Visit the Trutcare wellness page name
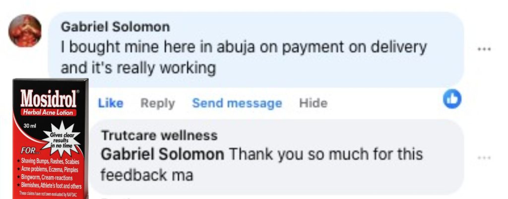This screenshot has width=508, height=199. (159, 135)
